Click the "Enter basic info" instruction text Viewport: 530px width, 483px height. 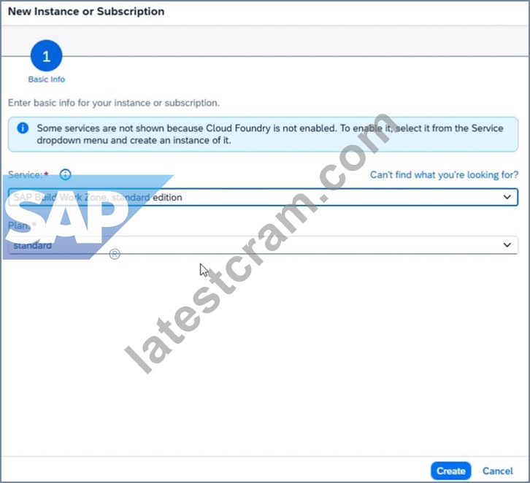click(x=114, y=103)
